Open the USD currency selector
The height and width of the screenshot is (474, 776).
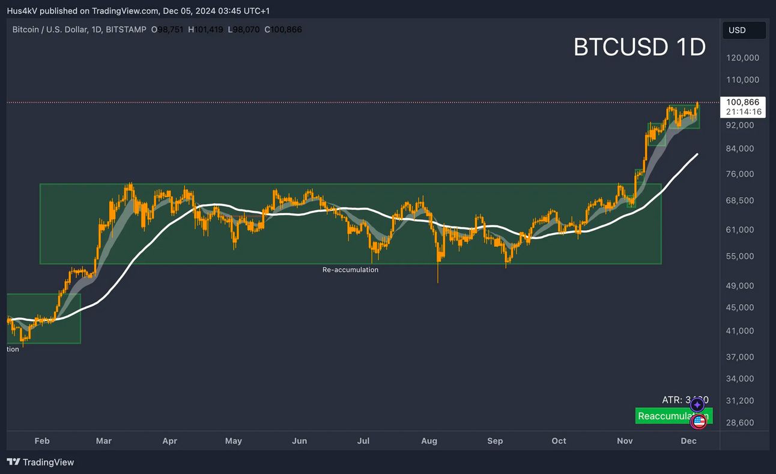point(744,30)
